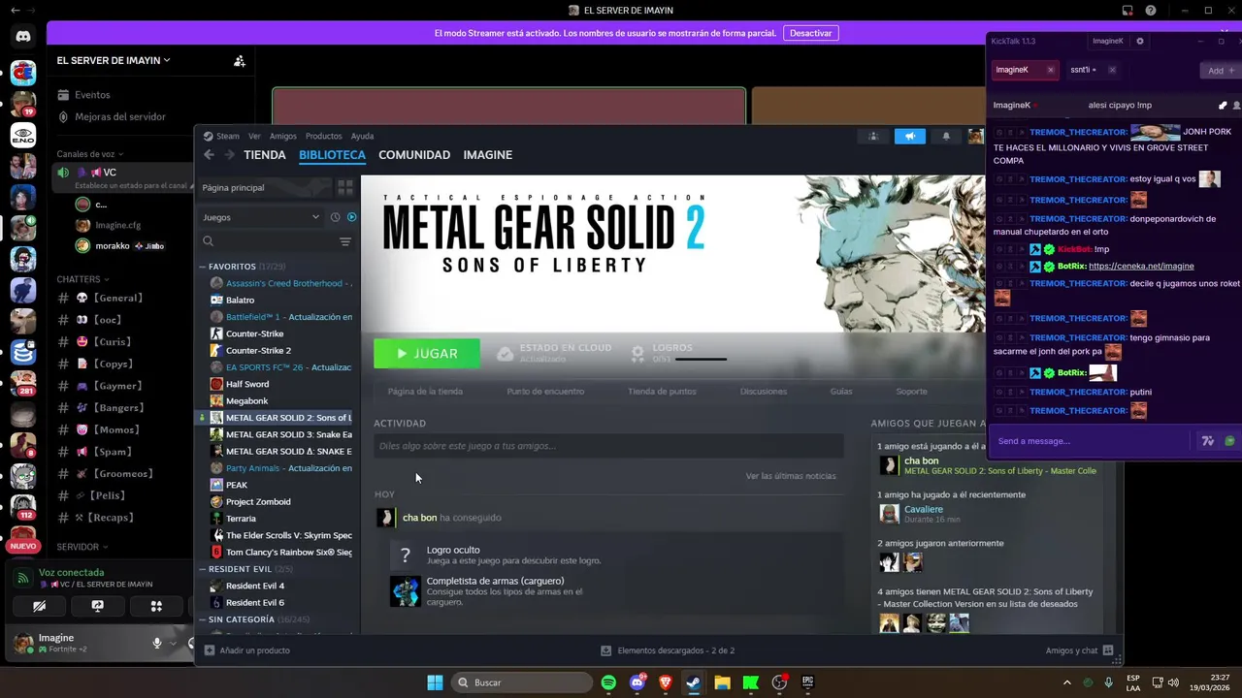Close the ImagineK chat tab in KickTalk

click(x=1050, y=70)
